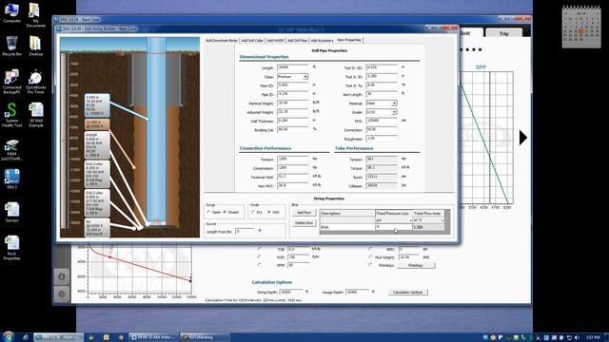Select the TOB radio button in main window

tap(260, 249)
